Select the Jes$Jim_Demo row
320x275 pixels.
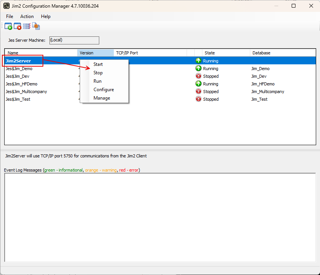click(x=160, y=69)
